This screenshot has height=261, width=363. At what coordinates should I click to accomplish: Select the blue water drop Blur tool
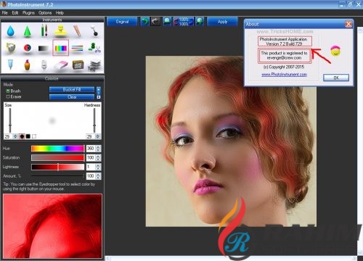click(10, 31)
